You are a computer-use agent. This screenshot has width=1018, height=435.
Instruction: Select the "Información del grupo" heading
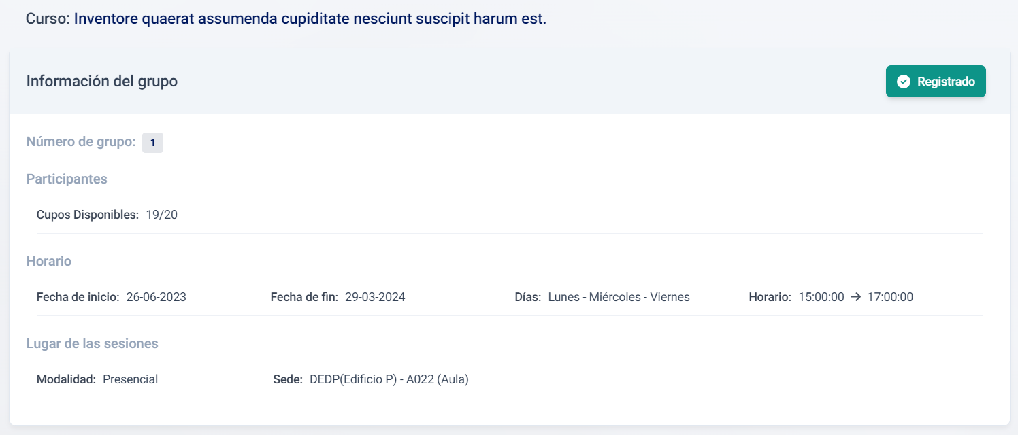tap(102, 82)
